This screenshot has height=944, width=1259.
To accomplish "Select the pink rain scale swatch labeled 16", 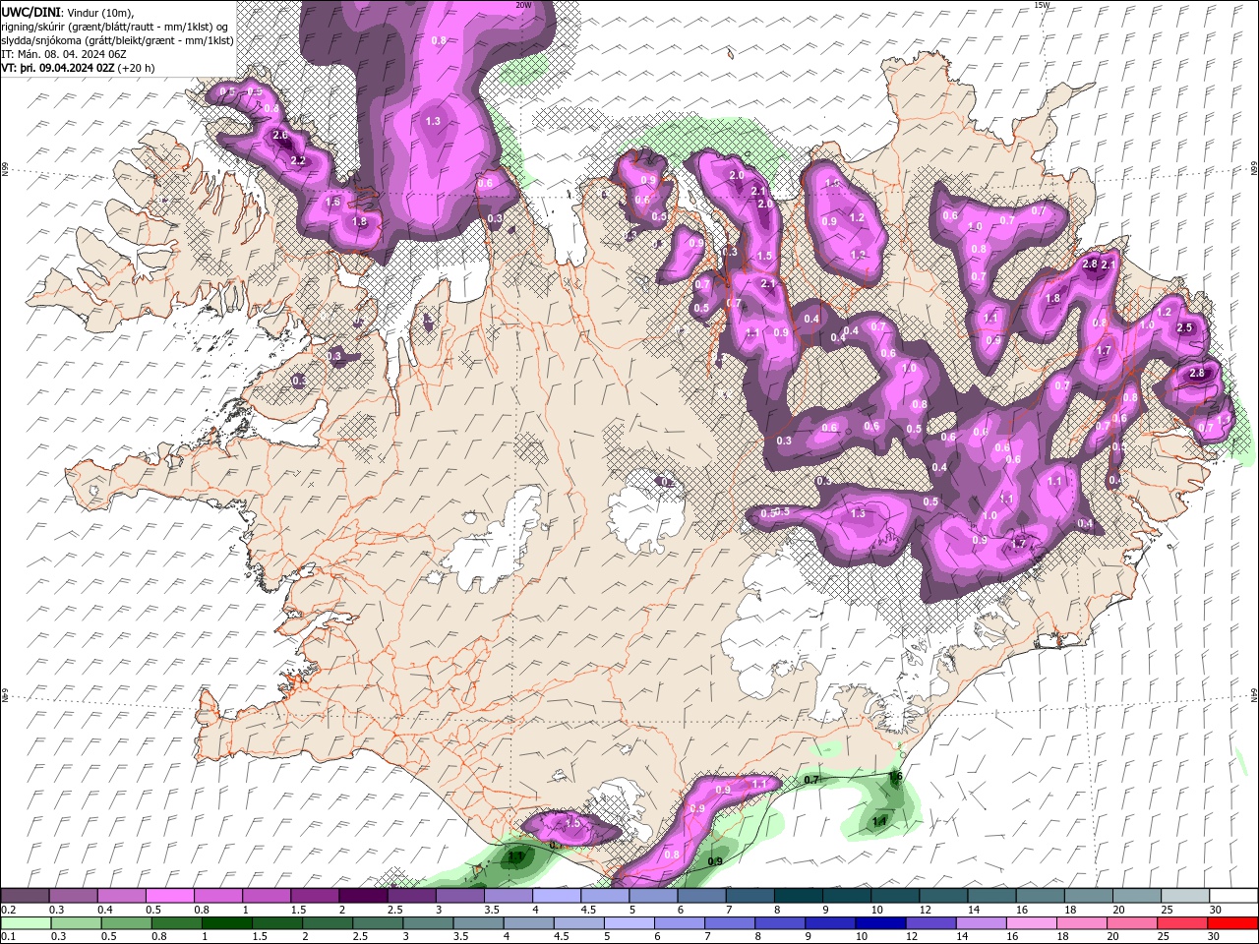I will (x=1032, y=923).
